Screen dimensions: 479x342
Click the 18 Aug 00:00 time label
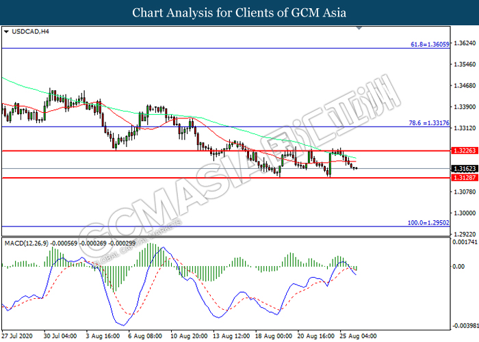pyautogui.click(x=274, y=336)
